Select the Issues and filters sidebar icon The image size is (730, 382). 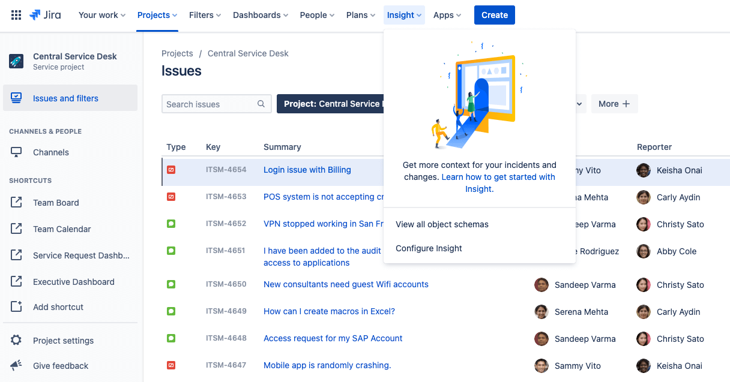pyautogui.click(x=16, y=98)
